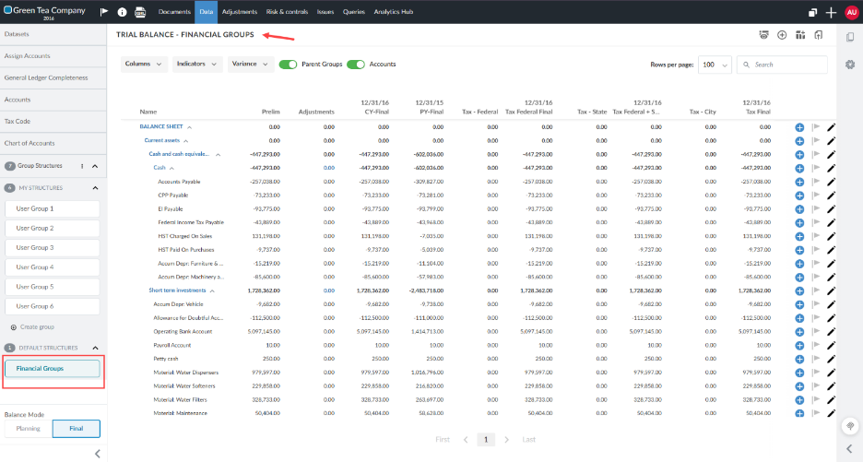Select User Group 1 structure
863x462 pixels.
(53, 208)
